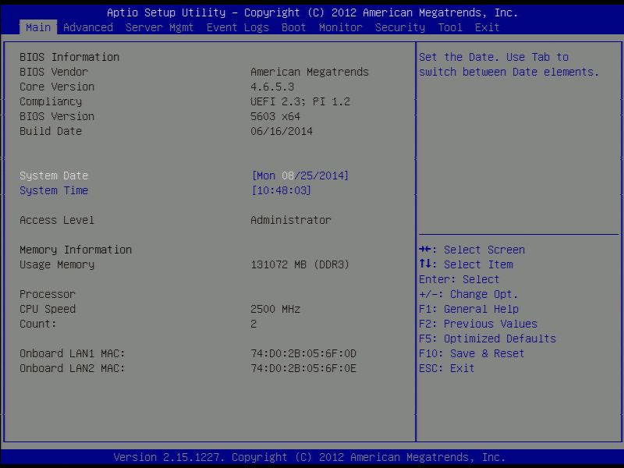Select the System Time label
The image size is (624, 468).
pyautogui.click(x=54, y=190)
